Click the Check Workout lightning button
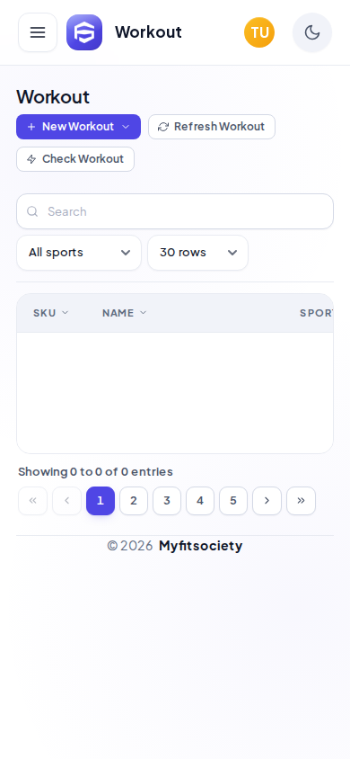This screenshot has width=350, height=759. [x=75, y=159]
